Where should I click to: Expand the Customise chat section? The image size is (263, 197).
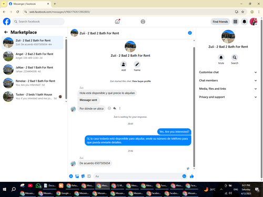[228, 72]
